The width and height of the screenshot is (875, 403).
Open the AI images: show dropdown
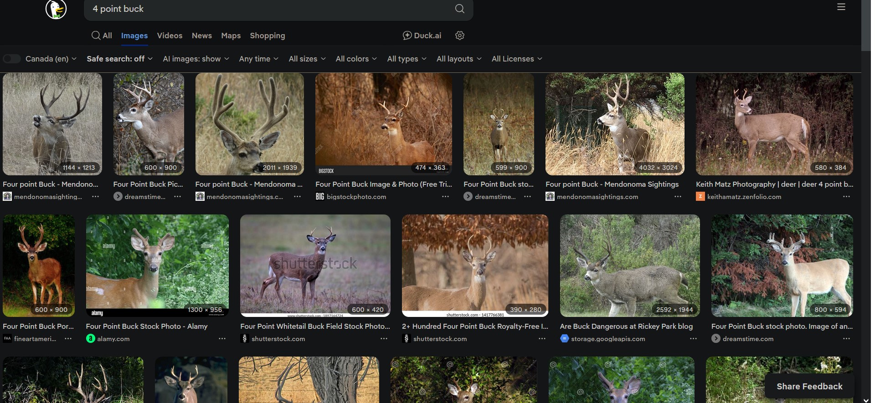(x=196, y=59)
